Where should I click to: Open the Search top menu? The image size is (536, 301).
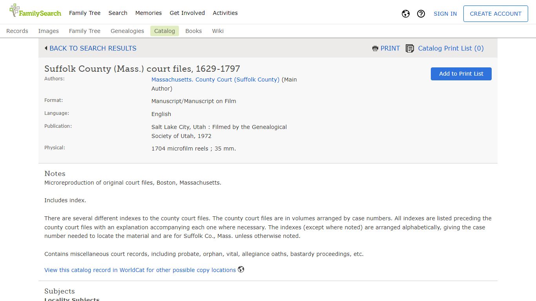118,13
